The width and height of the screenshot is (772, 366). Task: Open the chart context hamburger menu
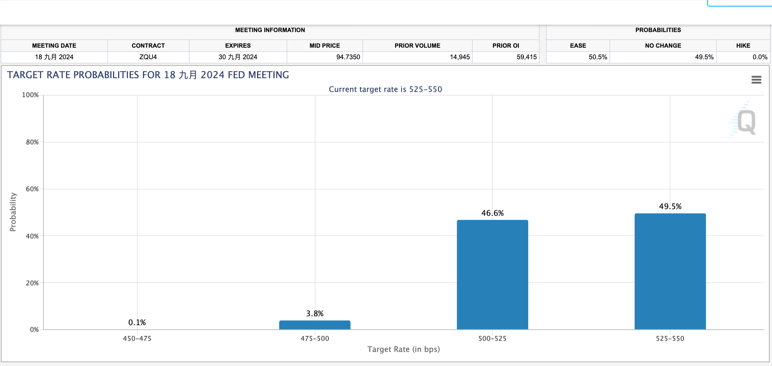[756, 80]
